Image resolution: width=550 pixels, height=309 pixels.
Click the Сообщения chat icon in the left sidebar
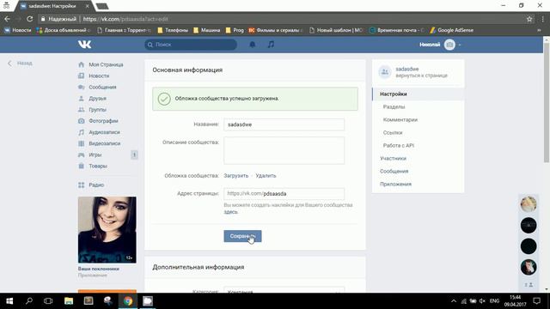coord(82,87)
